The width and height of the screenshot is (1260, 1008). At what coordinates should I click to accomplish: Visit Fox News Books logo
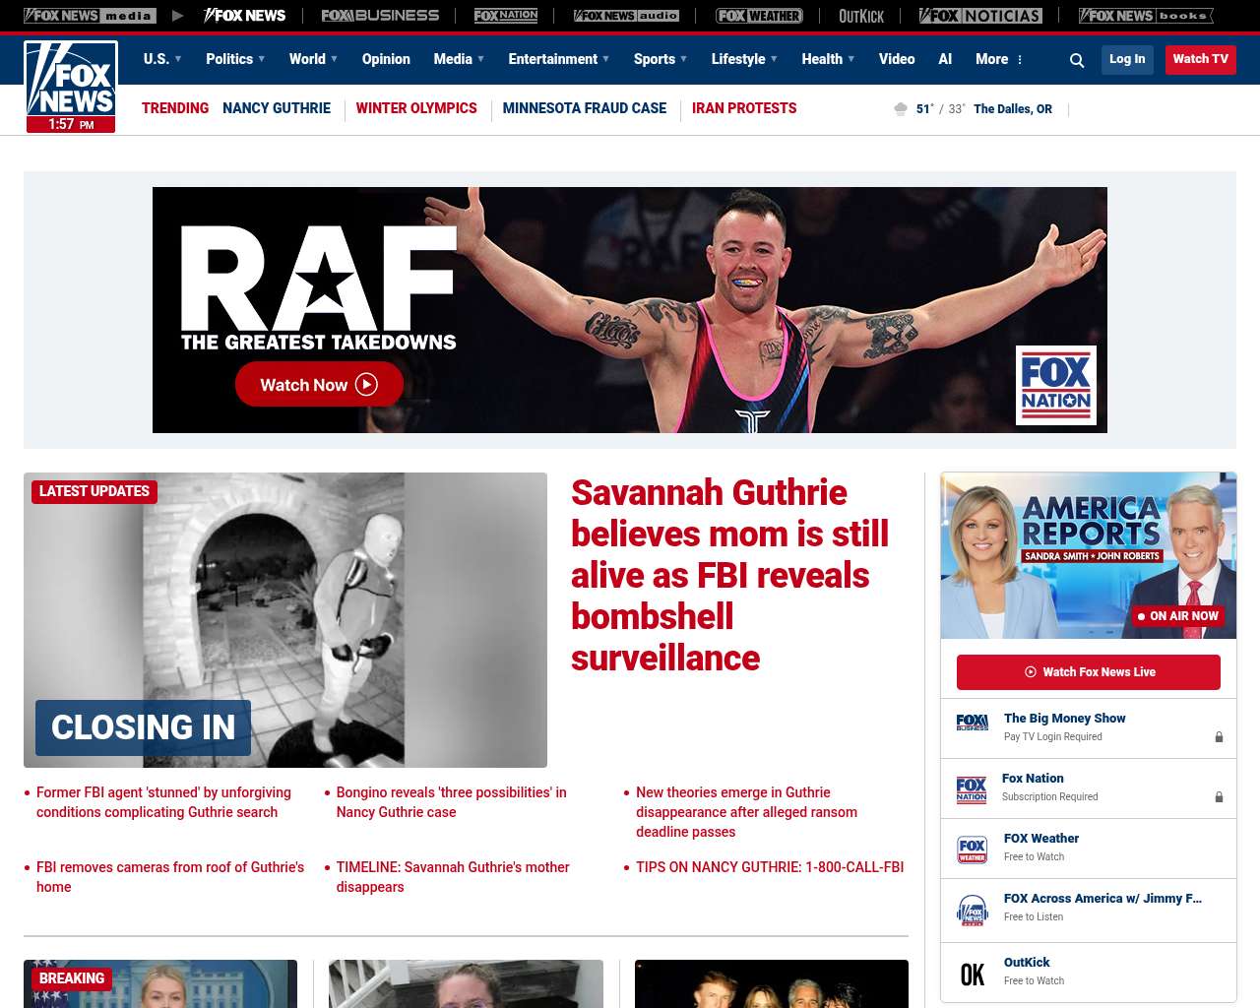coord(1146,16)
